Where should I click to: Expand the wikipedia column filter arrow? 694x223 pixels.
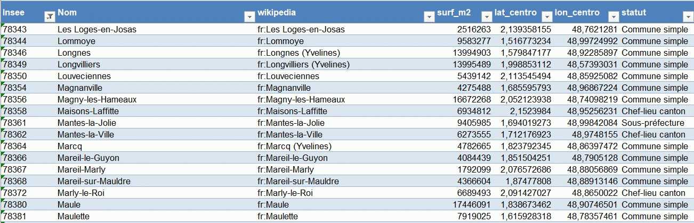point(429,16)
